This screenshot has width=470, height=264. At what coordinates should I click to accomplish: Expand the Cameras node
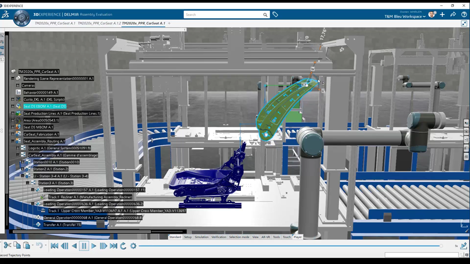coord(18,85)
